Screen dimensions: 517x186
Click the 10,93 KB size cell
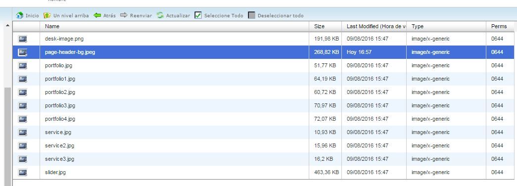click(x=325, y=132)
